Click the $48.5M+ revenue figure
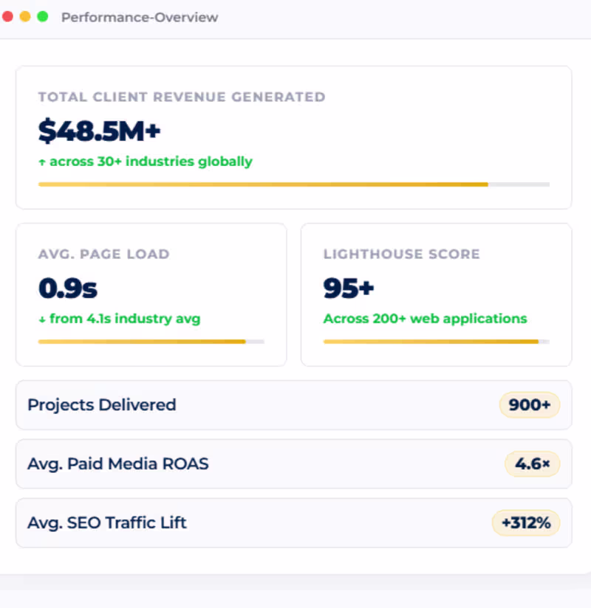Viewport: 591px width, 608px height. pyautogui.click(x=100, y=131)
